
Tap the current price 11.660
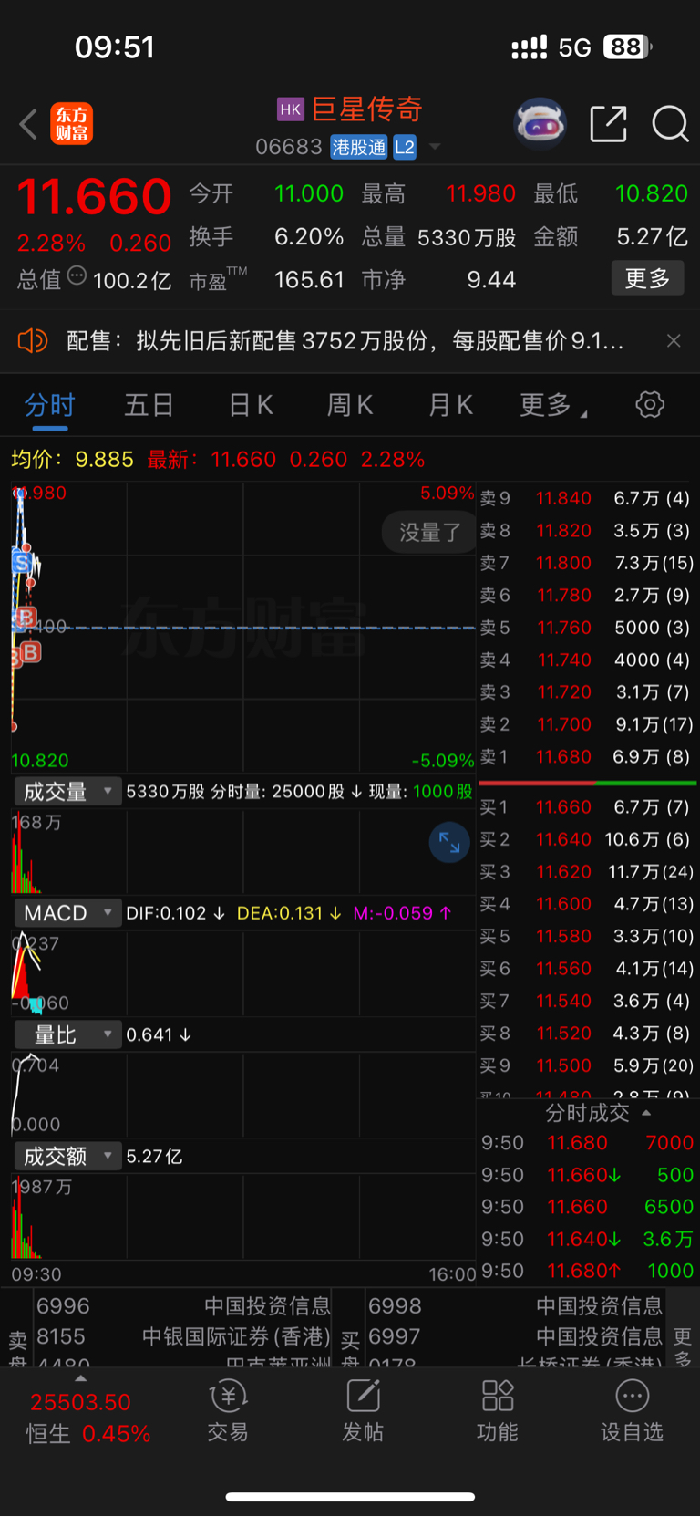tap(94, 196)
